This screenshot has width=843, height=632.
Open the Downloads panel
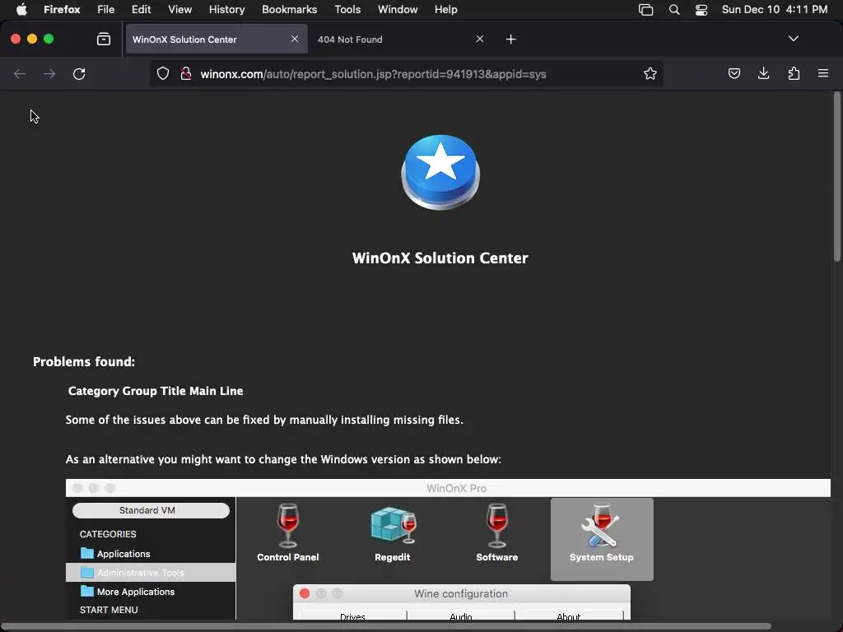pyautogui.click(x=763, y=73)
